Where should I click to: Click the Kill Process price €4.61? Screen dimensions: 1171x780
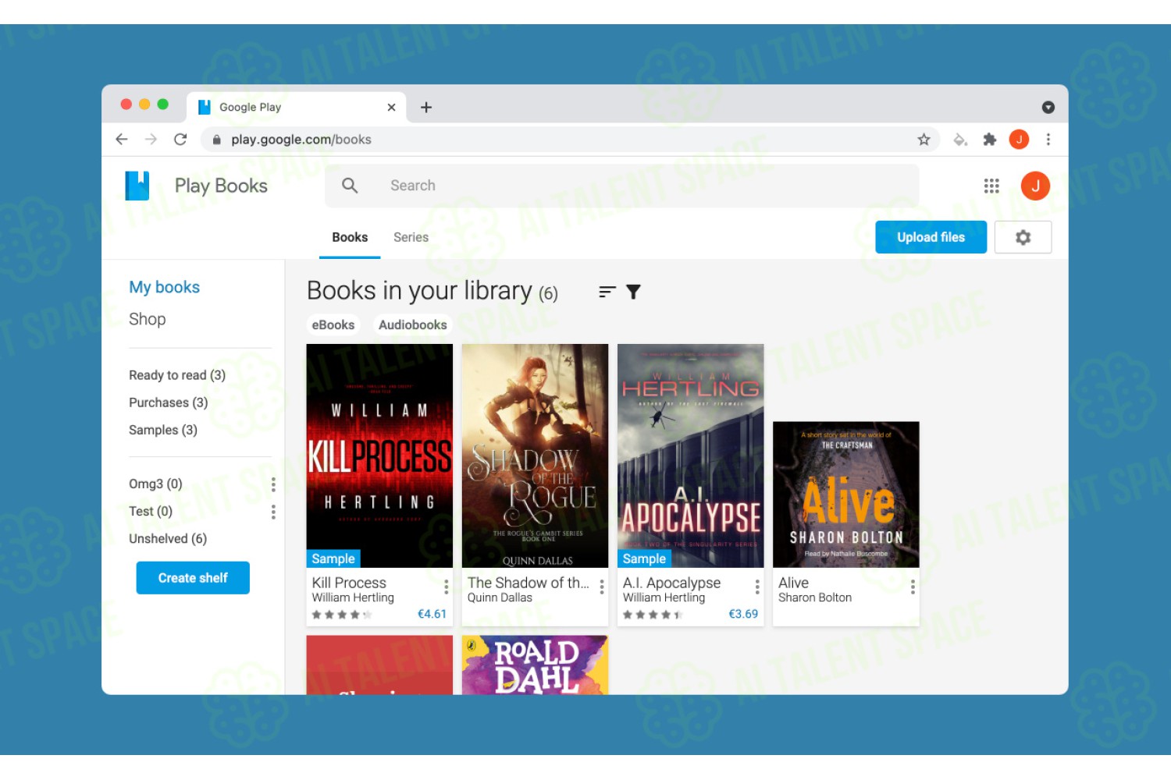[x=432, y=615]
